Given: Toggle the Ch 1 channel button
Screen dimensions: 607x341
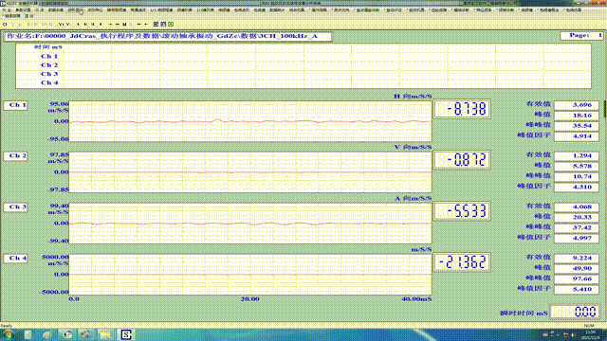Looking at the screenshot, I should tap(15, 105).
